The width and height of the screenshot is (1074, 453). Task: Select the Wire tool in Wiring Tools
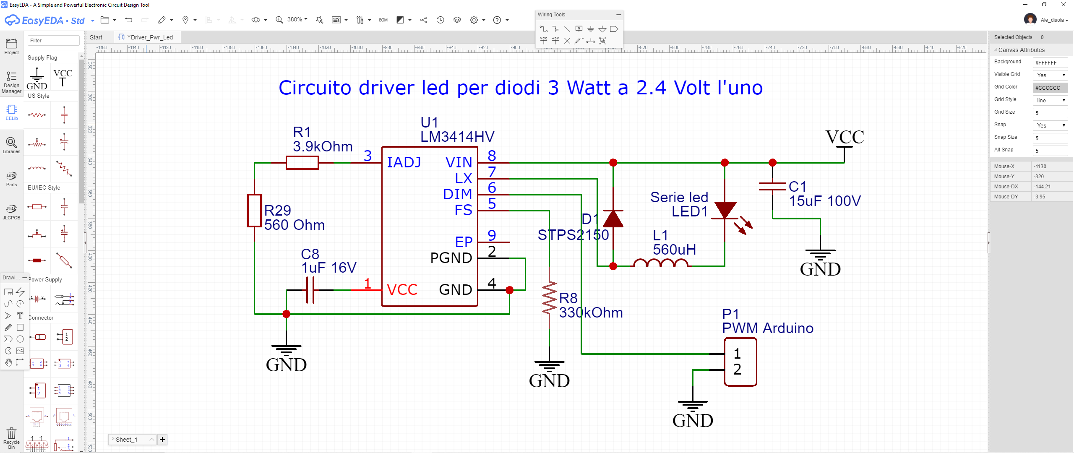click(543, 29)
